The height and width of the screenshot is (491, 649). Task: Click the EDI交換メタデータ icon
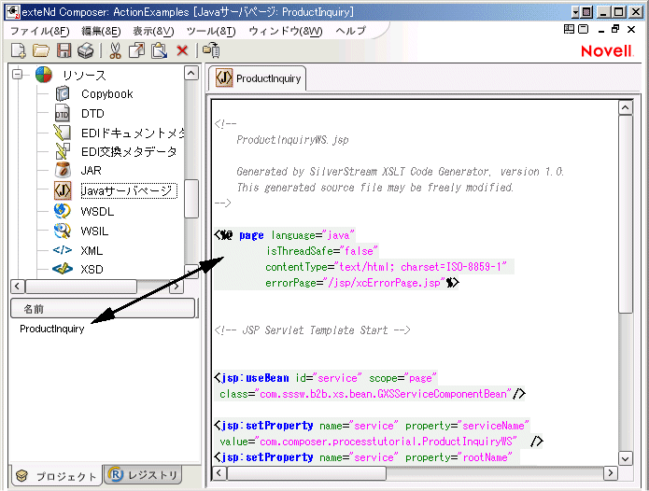(63, 151)
